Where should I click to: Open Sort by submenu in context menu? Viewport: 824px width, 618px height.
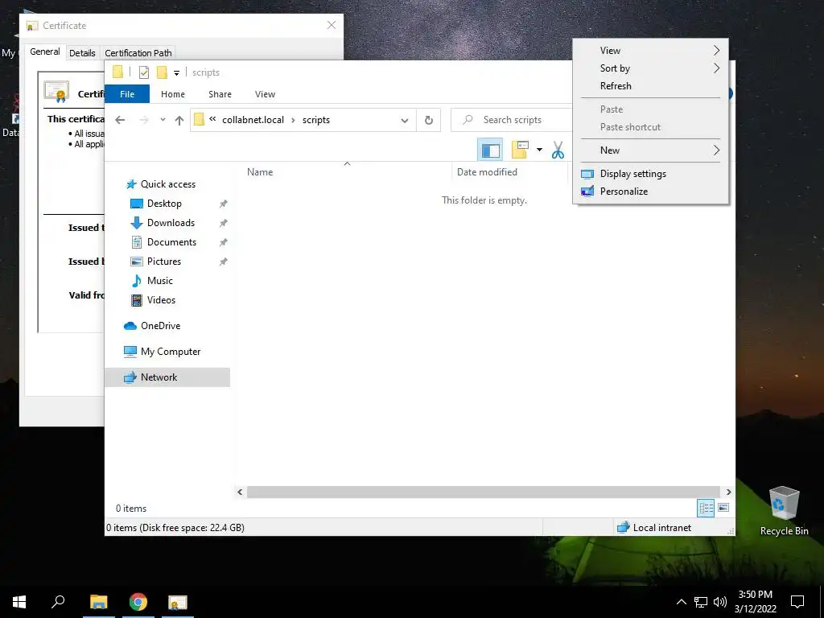click(650, 68)
